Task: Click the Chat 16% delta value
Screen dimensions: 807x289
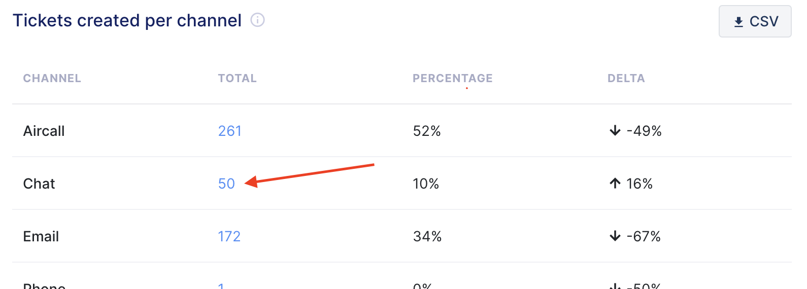Action: 640,184
